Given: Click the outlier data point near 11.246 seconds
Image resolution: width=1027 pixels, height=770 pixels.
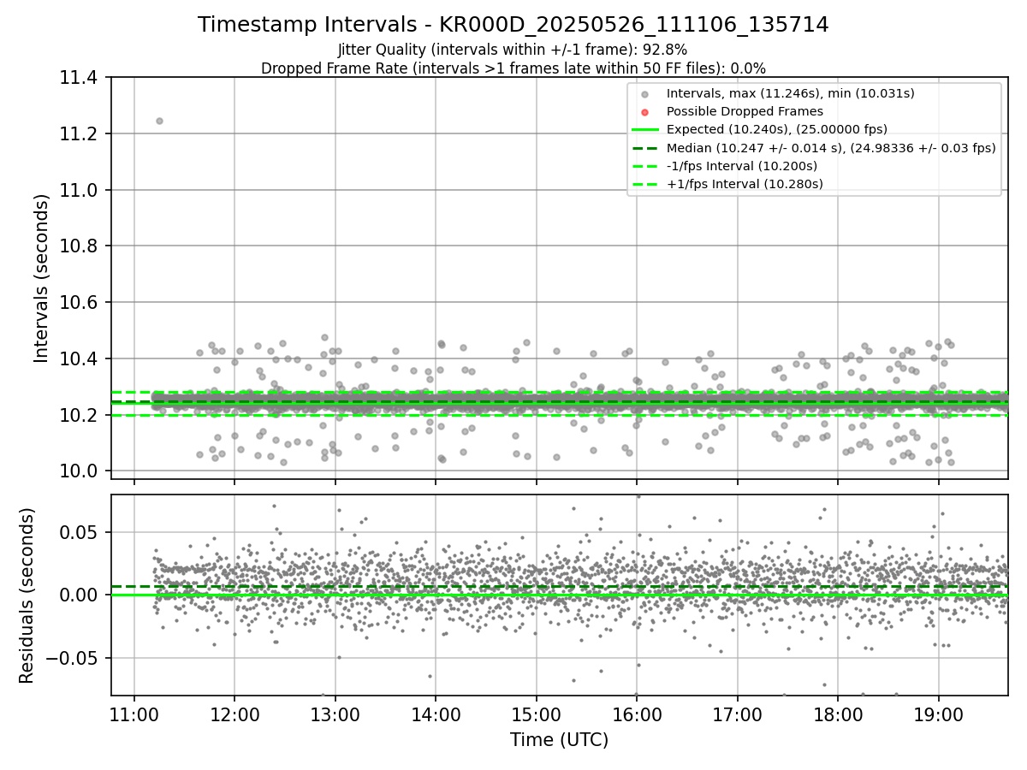Looking at the screenshot, I should coord(159,121).
